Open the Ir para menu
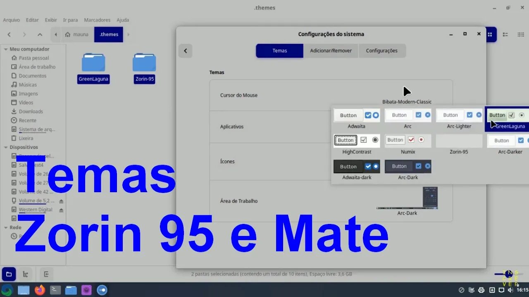Image resolution: width=529 pixels, height=297 pixels. coord(70,20)
